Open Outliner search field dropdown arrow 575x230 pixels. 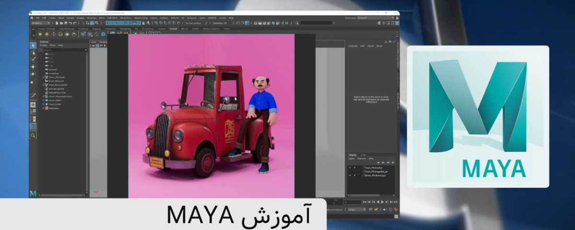[86, 50]
